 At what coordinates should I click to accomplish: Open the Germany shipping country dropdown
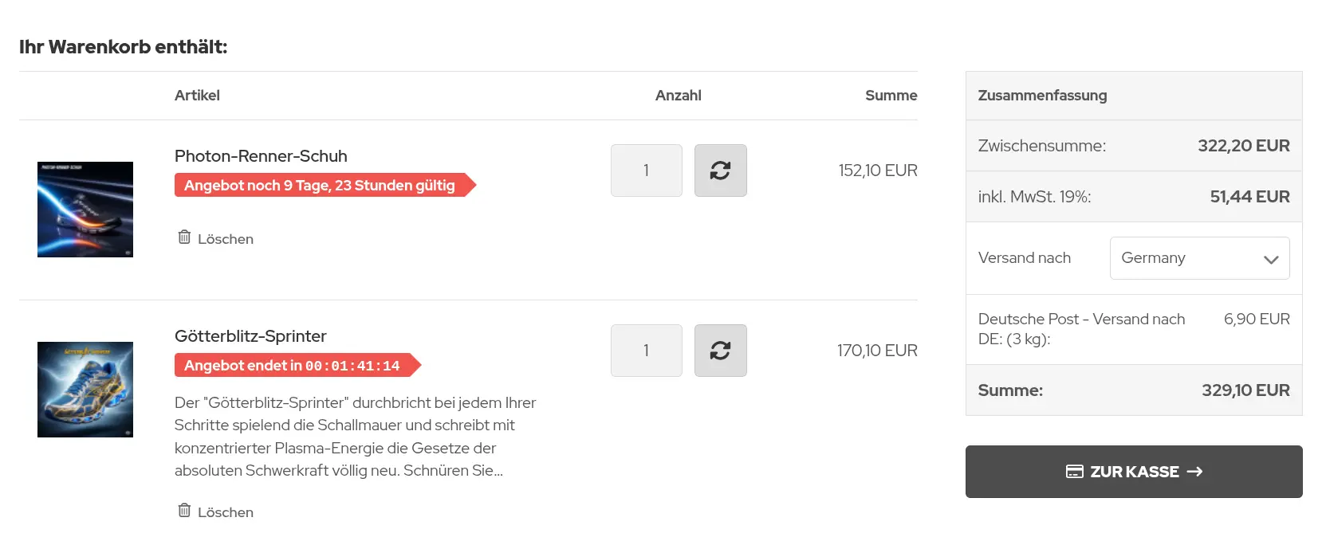click(x=1199, y=258)
